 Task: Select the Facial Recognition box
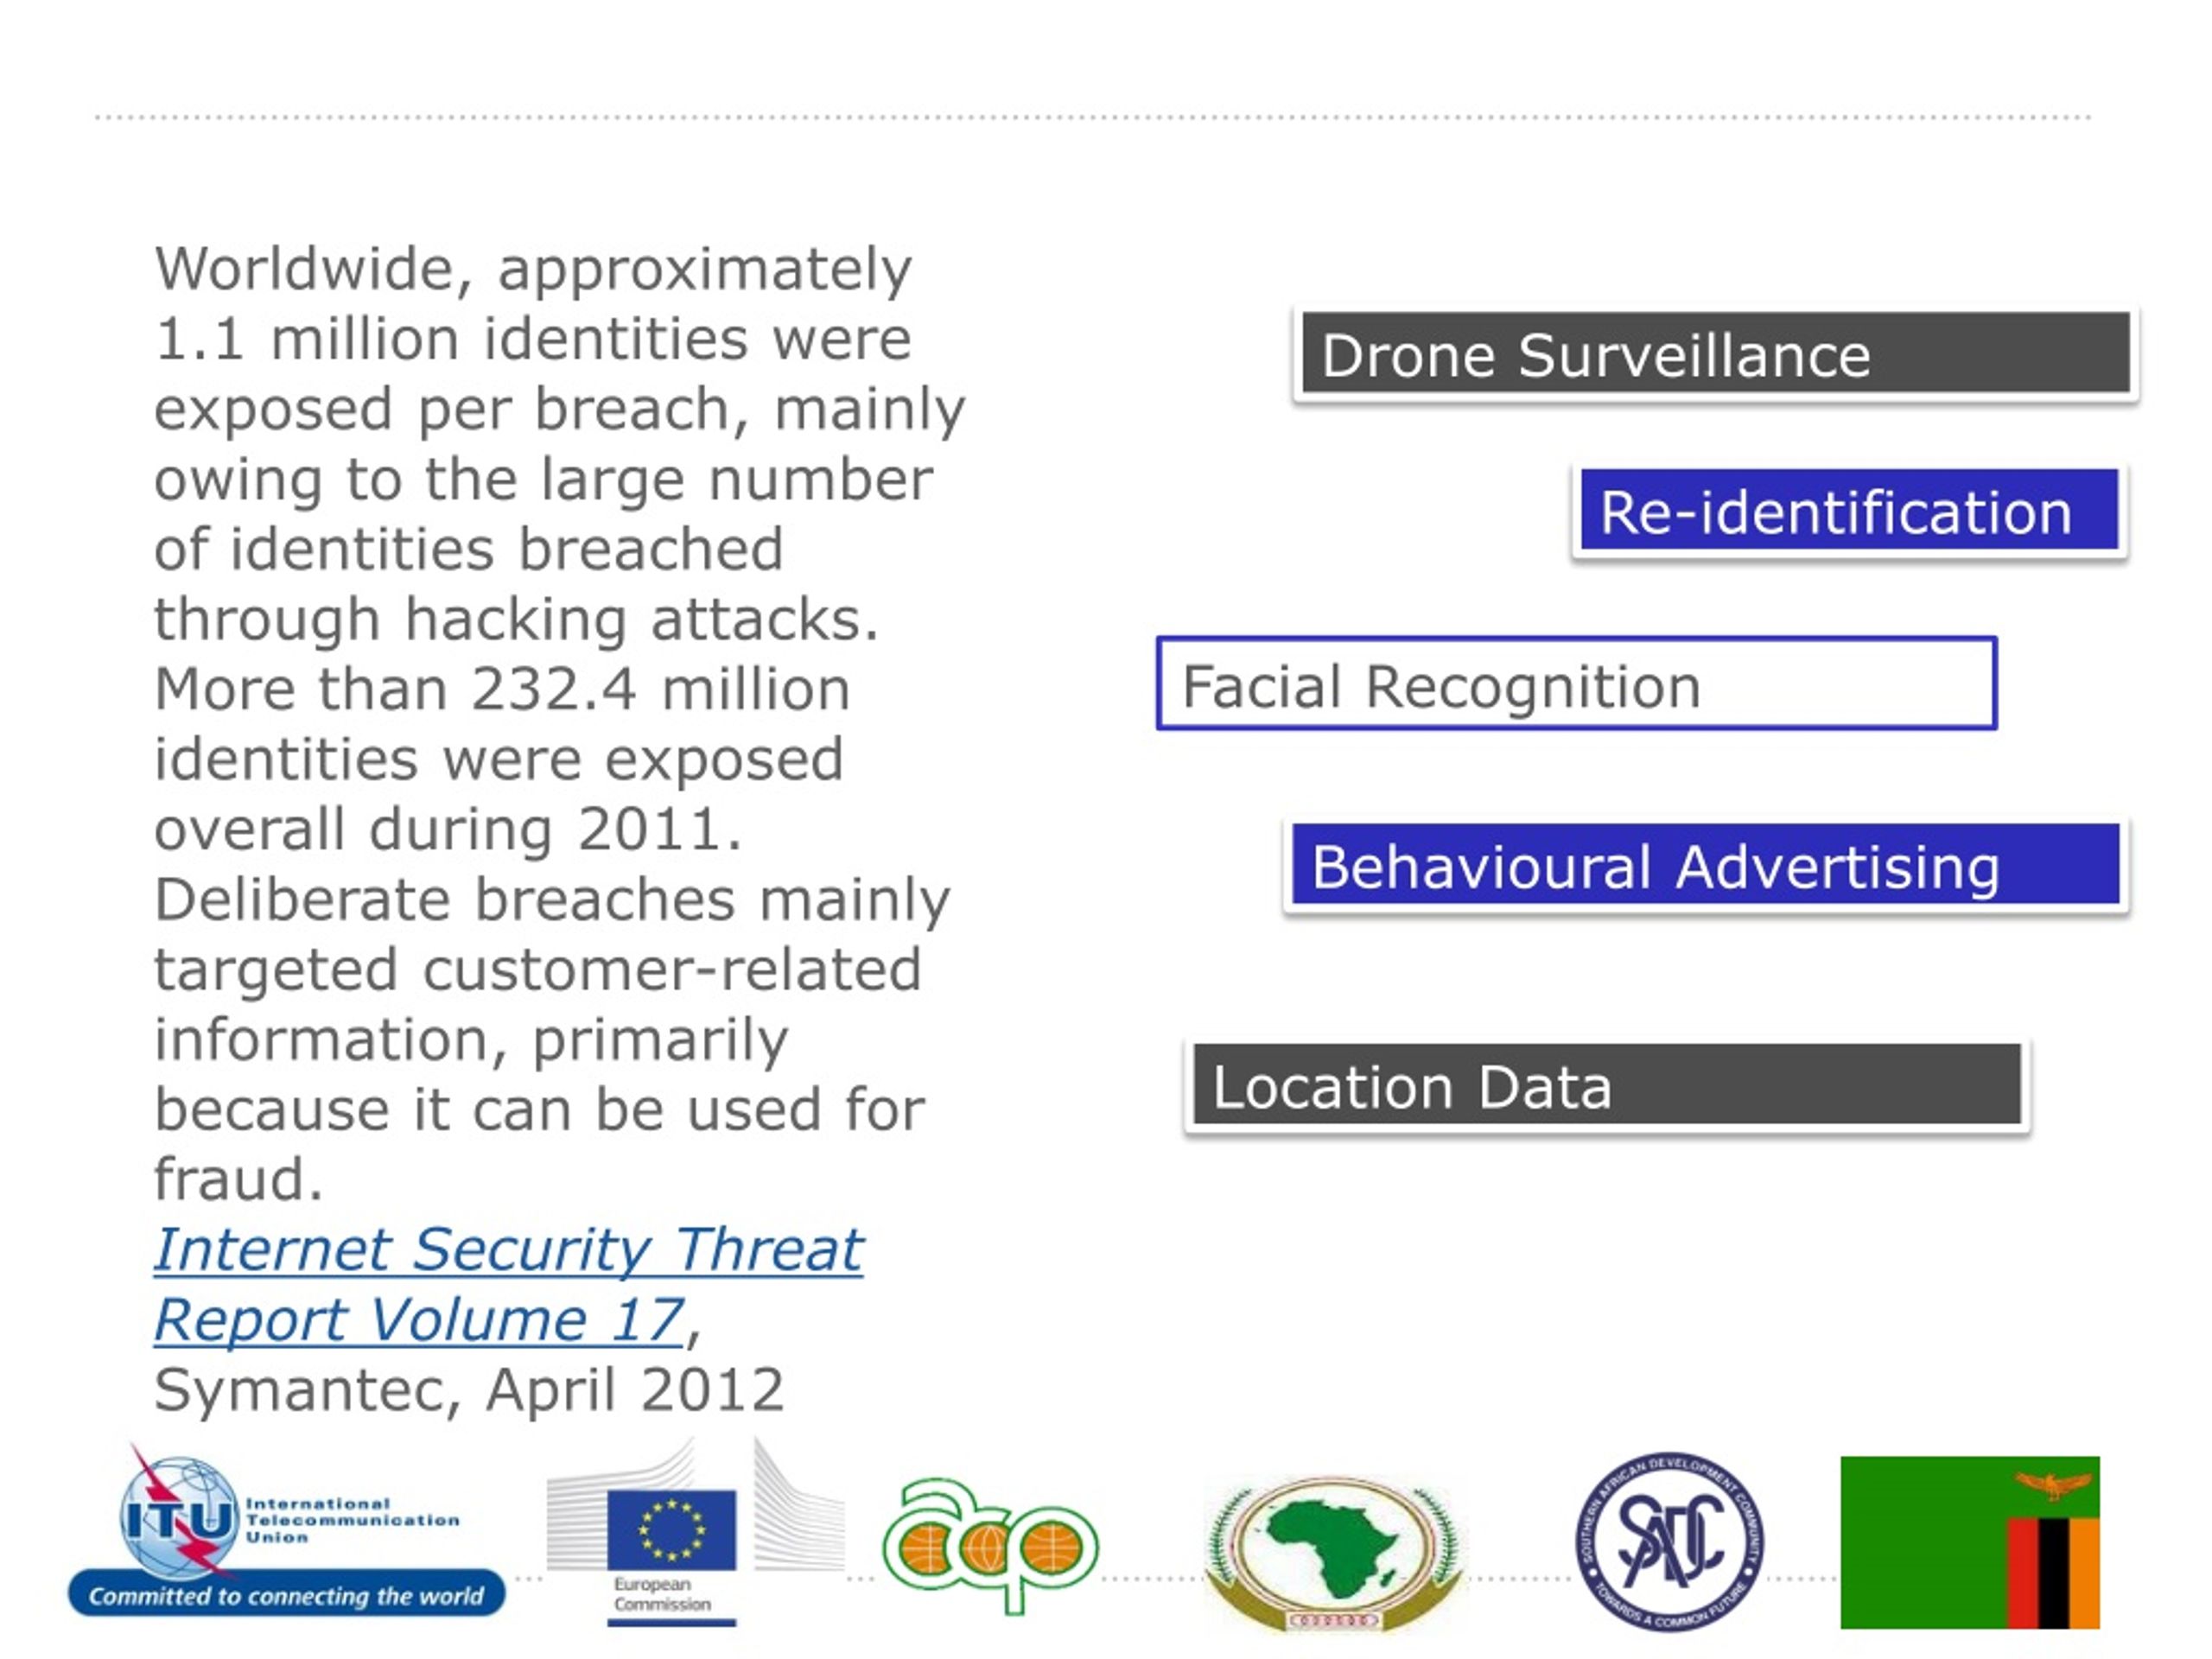pos(1577,684)
